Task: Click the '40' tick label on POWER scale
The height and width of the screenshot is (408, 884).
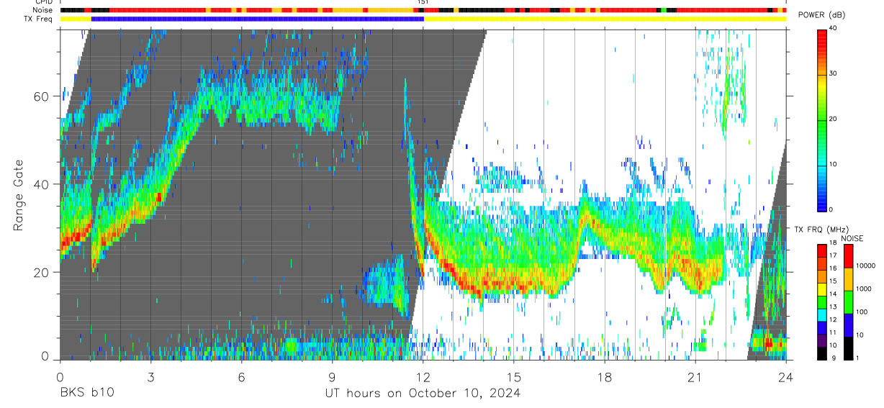Action: pyautogui.click(x=834, y=28)
